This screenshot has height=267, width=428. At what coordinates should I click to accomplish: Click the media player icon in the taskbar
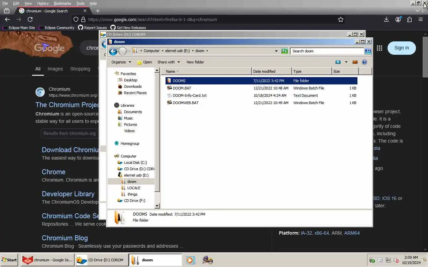[190, 260]
